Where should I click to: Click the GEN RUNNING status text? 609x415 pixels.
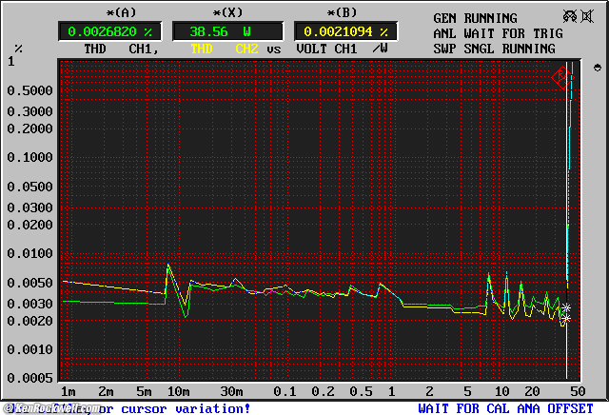click(476, 18)
